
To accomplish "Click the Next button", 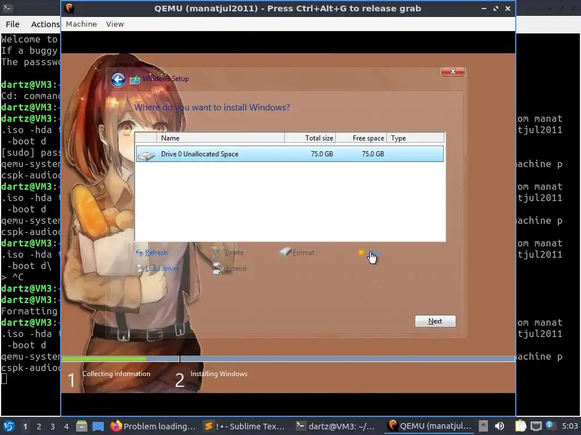I will click(x=435, y=321).
